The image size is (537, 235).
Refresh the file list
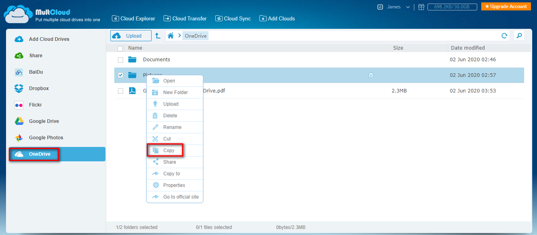(x=505, y=36)
